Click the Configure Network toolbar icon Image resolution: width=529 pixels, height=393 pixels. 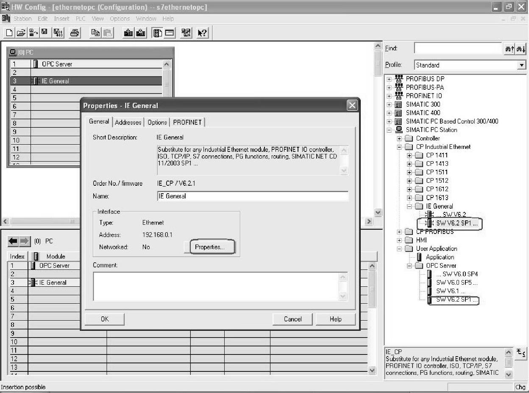186,33
